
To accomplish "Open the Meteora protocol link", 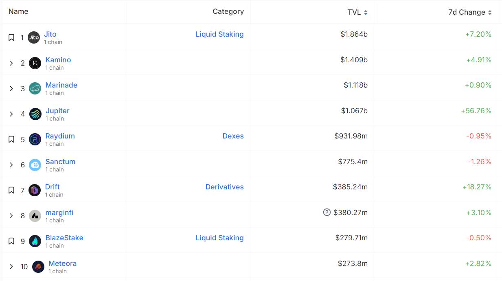I will click(63, 263).
